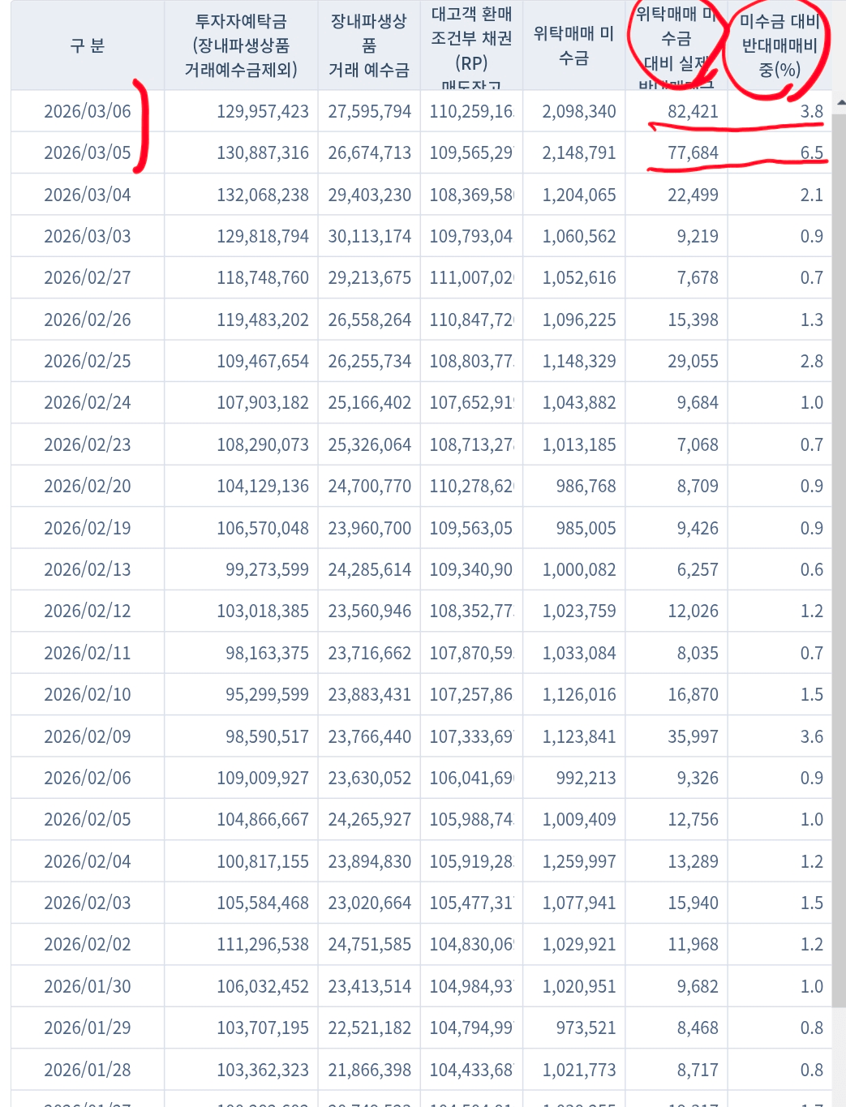The image size is (846, 1107).
Task: Click the 미수금 대비 반대매매비중(%) header
Action: click(x=779, y=45)
